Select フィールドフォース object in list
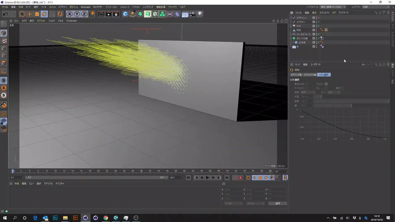 pyautogui.click(x=303, y=34)
